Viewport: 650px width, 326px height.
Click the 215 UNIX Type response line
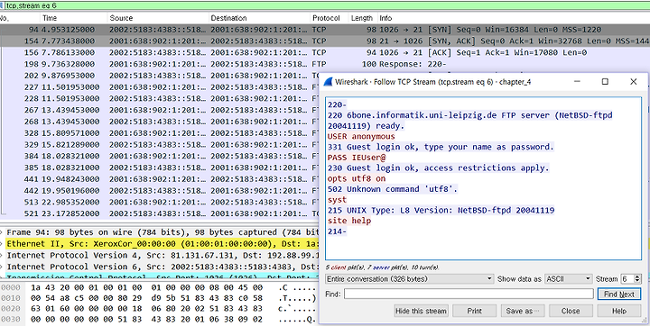tap(441, 210)
